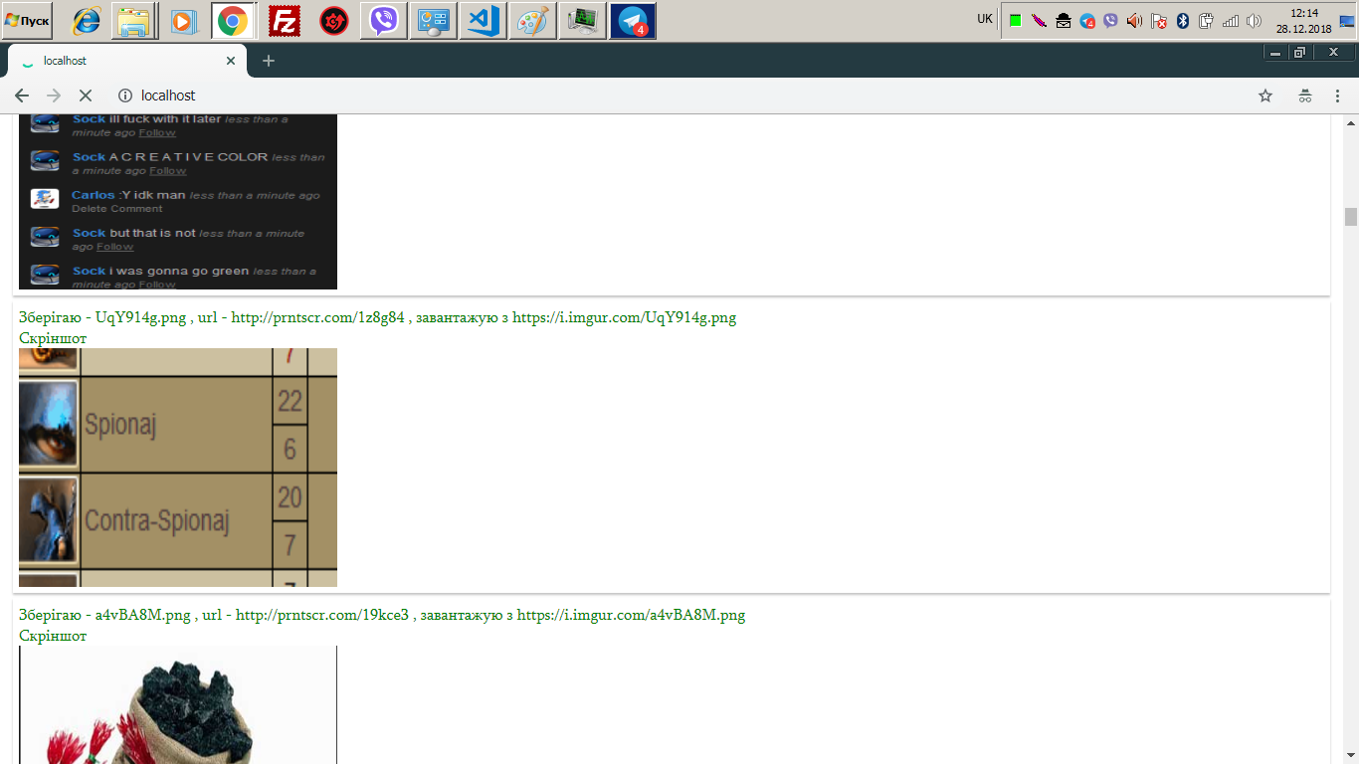Launch Visual Studio Code from taskbar
The height and width of the screenshot is (764, 1359).
coord(484,20)
